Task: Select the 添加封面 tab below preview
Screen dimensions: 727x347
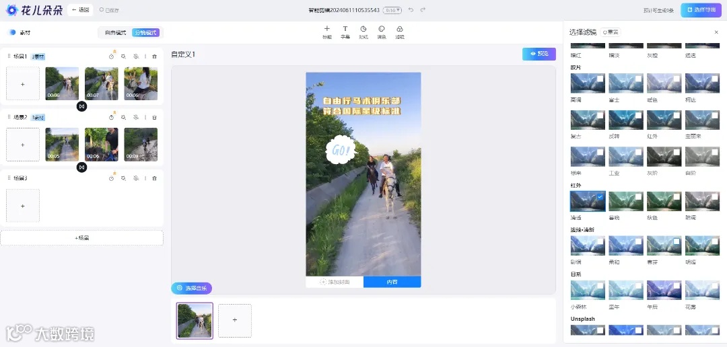Action: (335, 282)
